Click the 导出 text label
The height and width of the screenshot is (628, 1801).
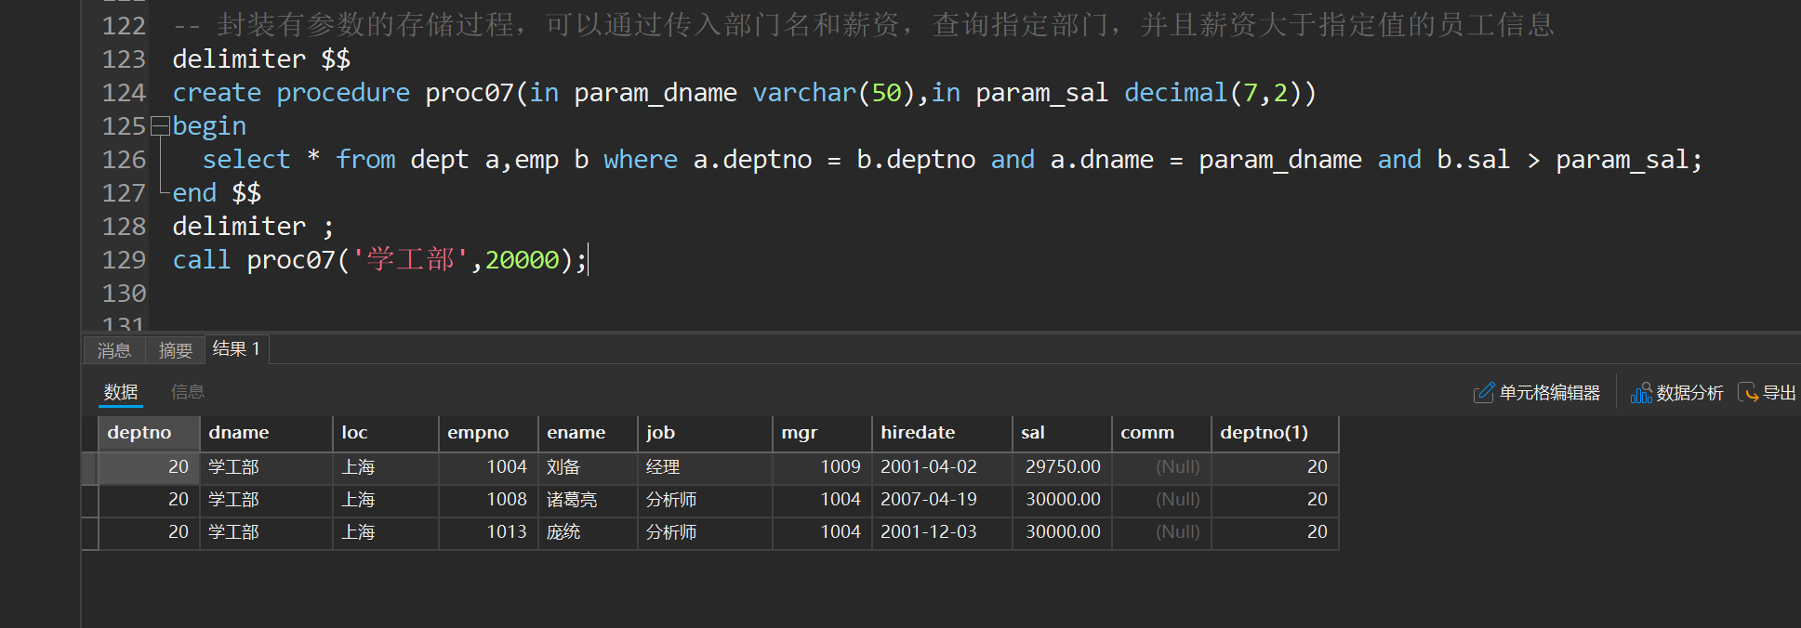coord(1780,393)
